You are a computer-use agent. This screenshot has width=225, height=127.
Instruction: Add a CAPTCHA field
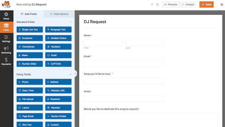tap(58, 64)
